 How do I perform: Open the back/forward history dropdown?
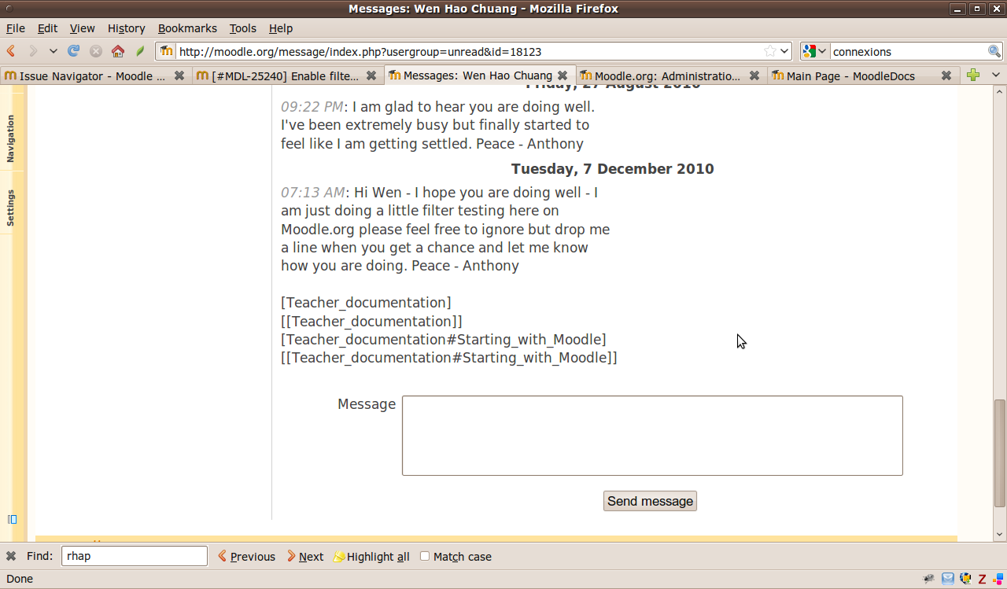pyautogui.click(x=53, y=51)
